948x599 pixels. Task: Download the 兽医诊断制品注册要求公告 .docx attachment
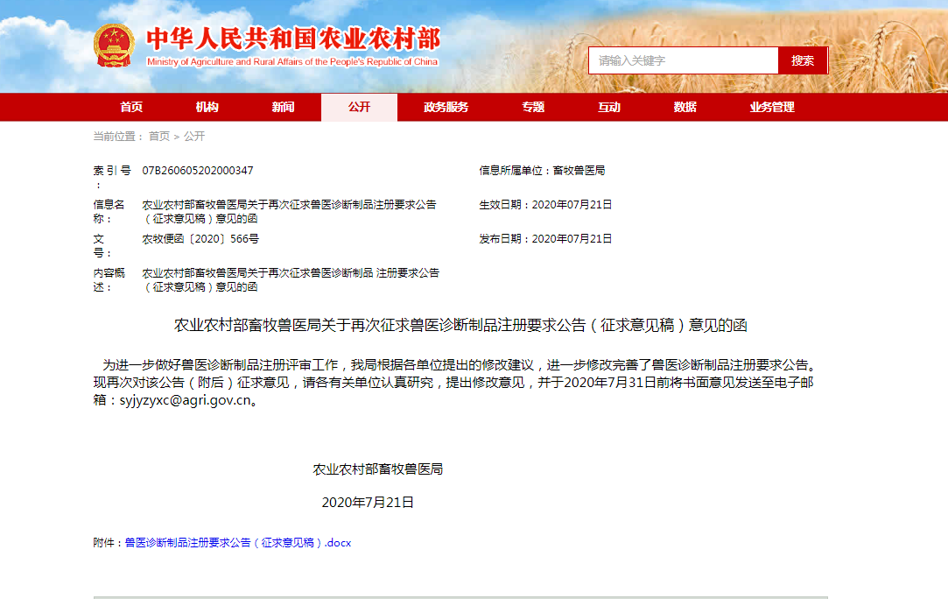click(237, 543)
